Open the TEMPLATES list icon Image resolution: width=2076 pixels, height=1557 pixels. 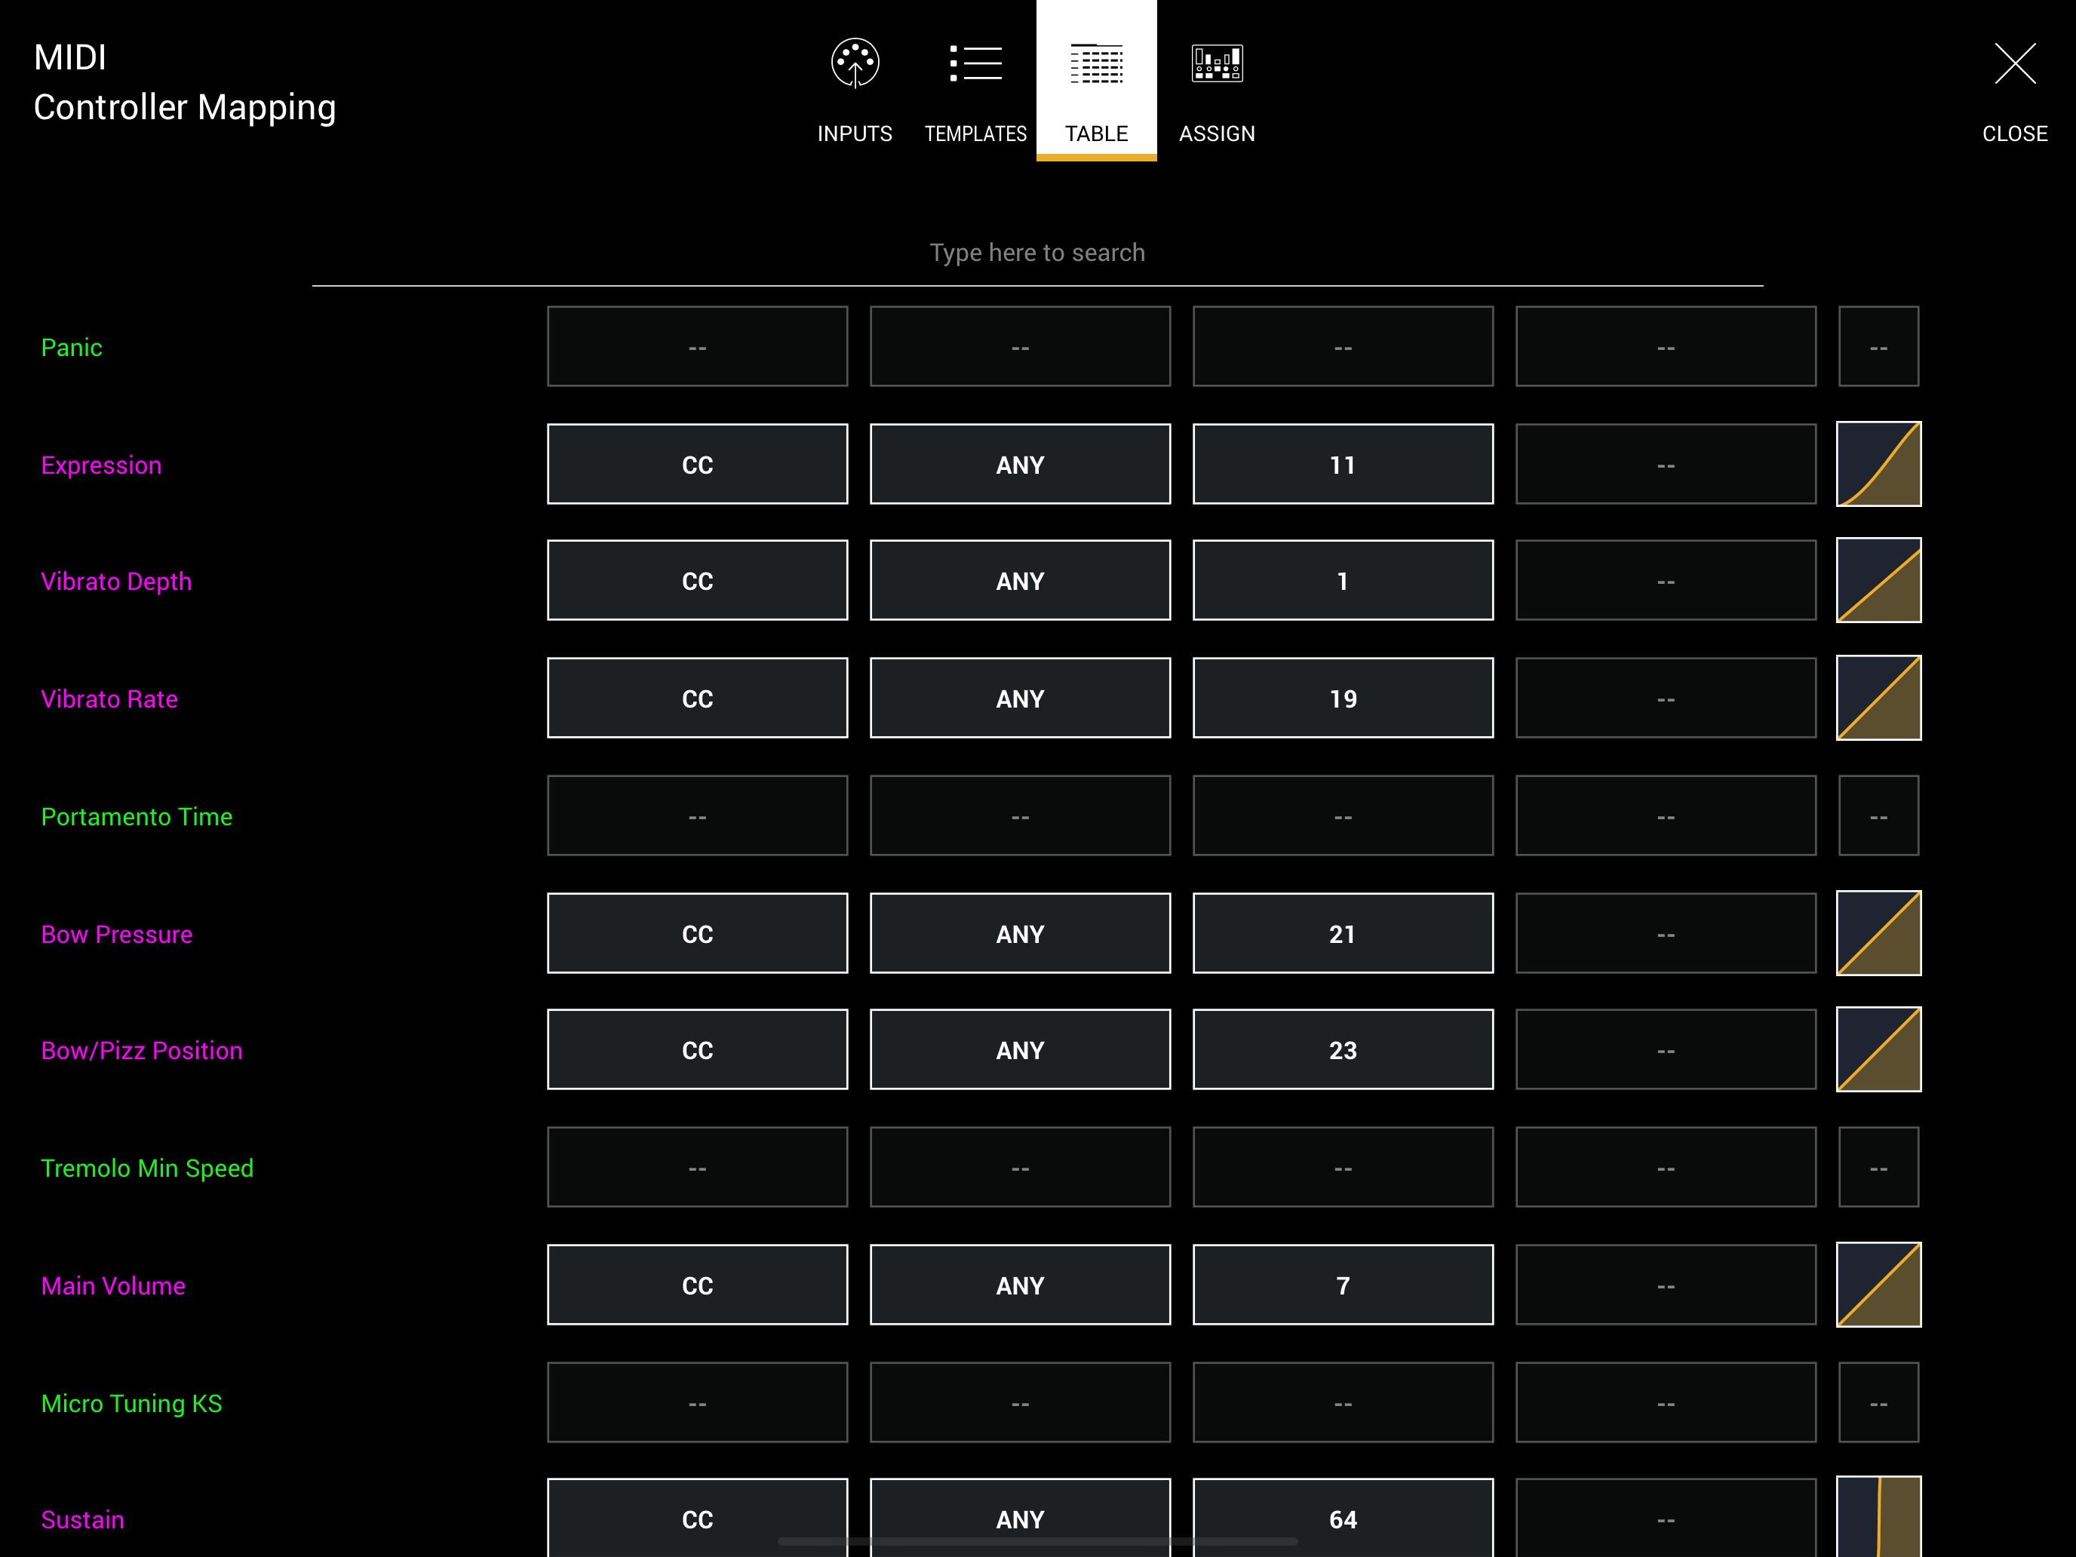point(975,64)
